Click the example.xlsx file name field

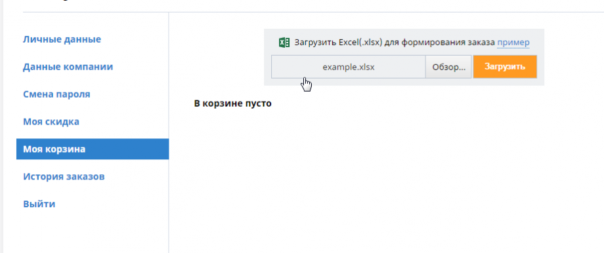click(348, 67)
